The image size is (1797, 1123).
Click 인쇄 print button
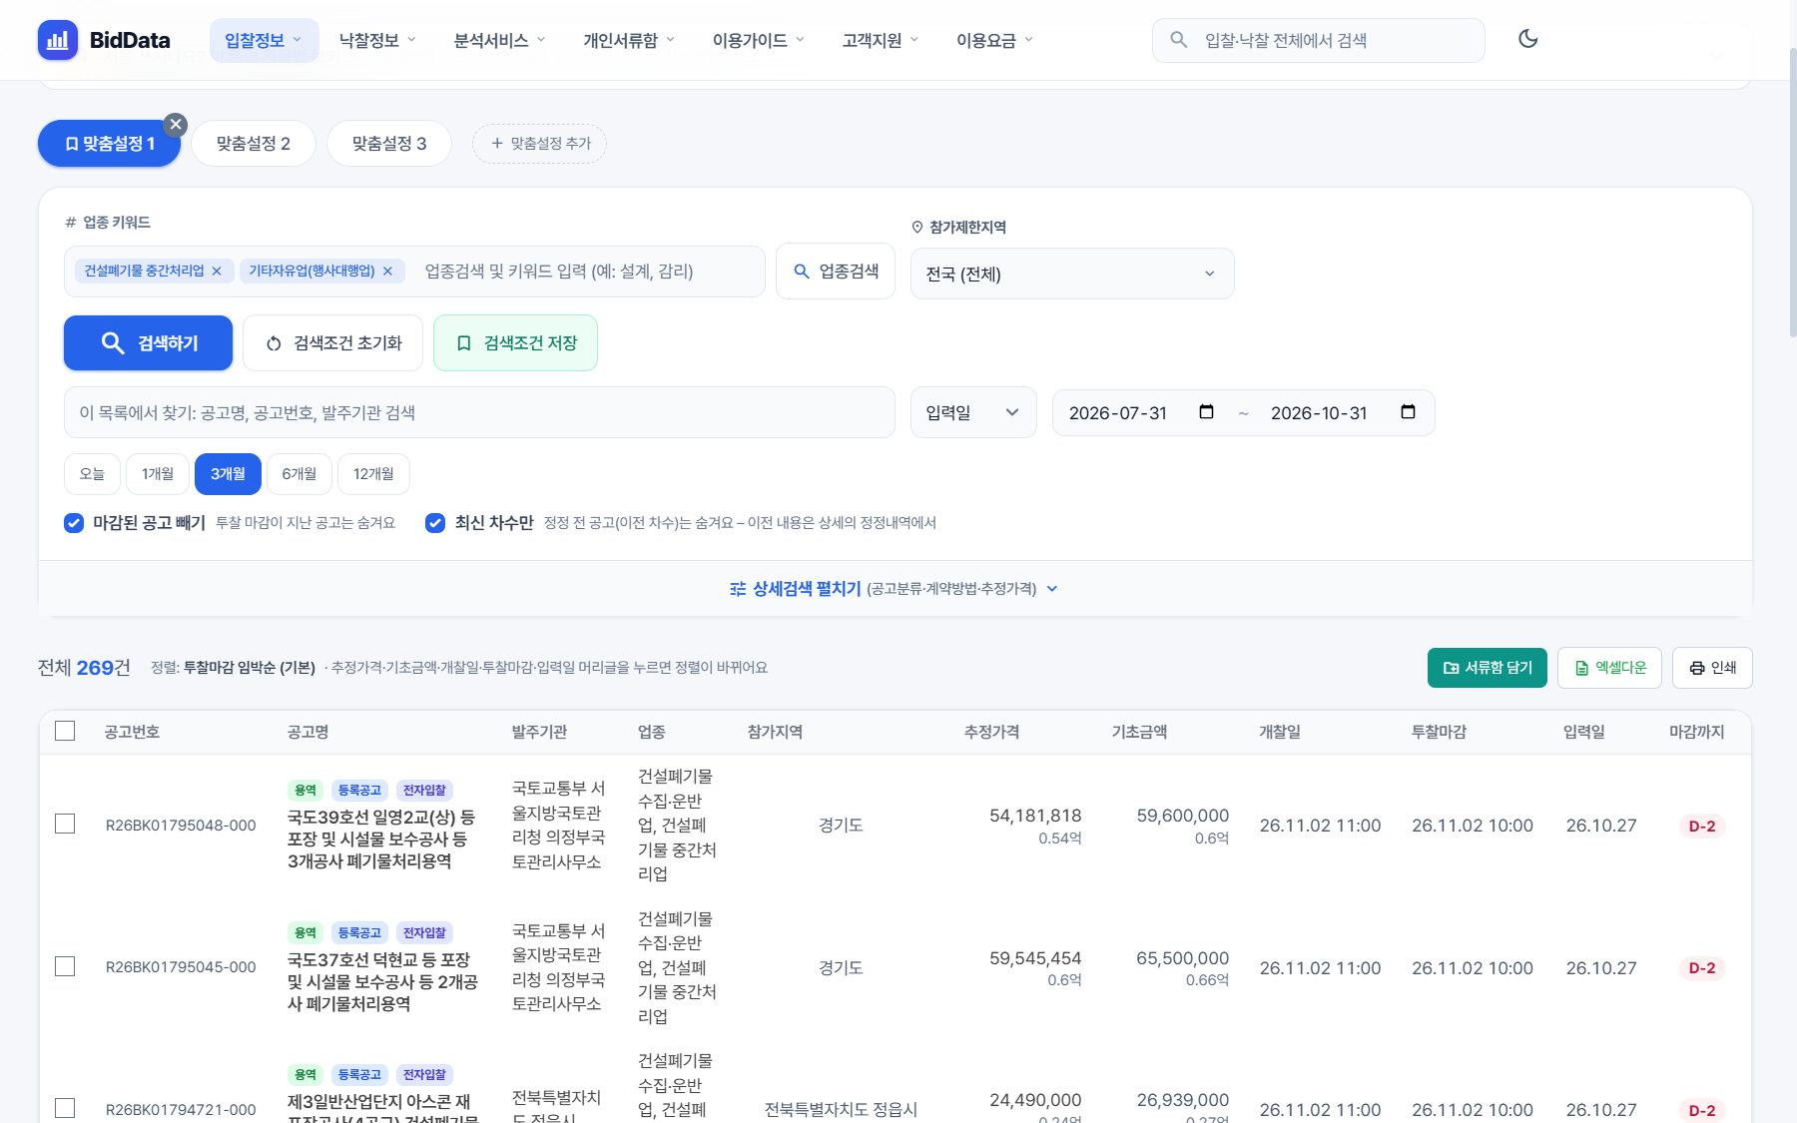(x=1712, y=668)
